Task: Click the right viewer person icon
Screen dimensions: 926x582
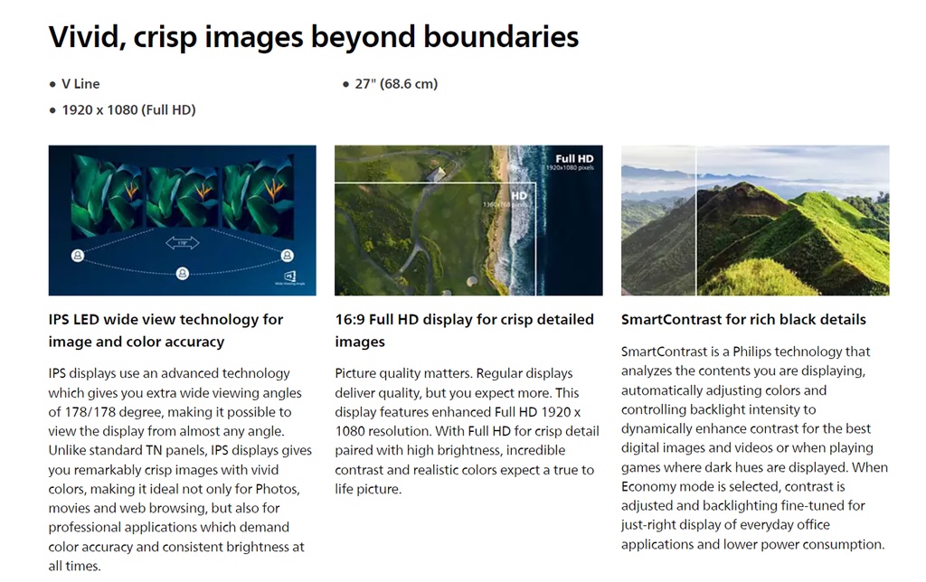Action: pyautogui.click(x=288, y=256)
